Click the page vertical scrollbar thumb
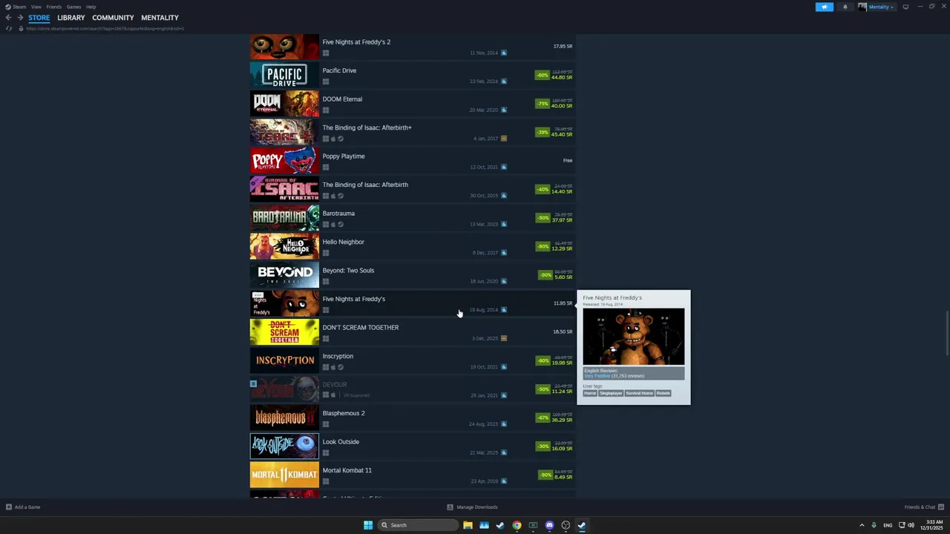The width and height of the screenshot is (950, 534). pyautogui.click(x=947, y=334)
